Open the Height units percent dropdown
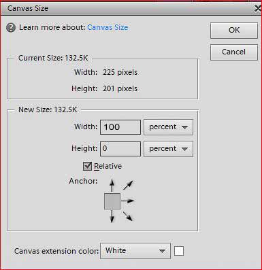The height and width of the screenshot is (270, 262). (168, 149)
